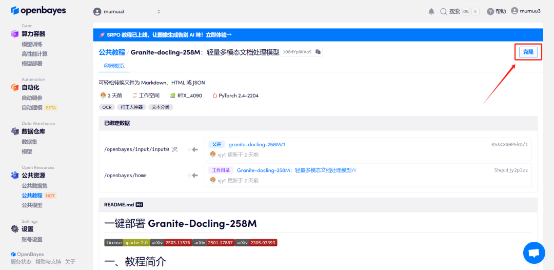Open 模型部署 in the sidebar

(32, 64)
